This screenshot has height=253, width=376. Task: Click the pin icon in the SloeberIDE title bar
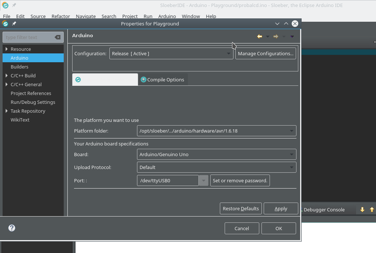coord(14,5)
